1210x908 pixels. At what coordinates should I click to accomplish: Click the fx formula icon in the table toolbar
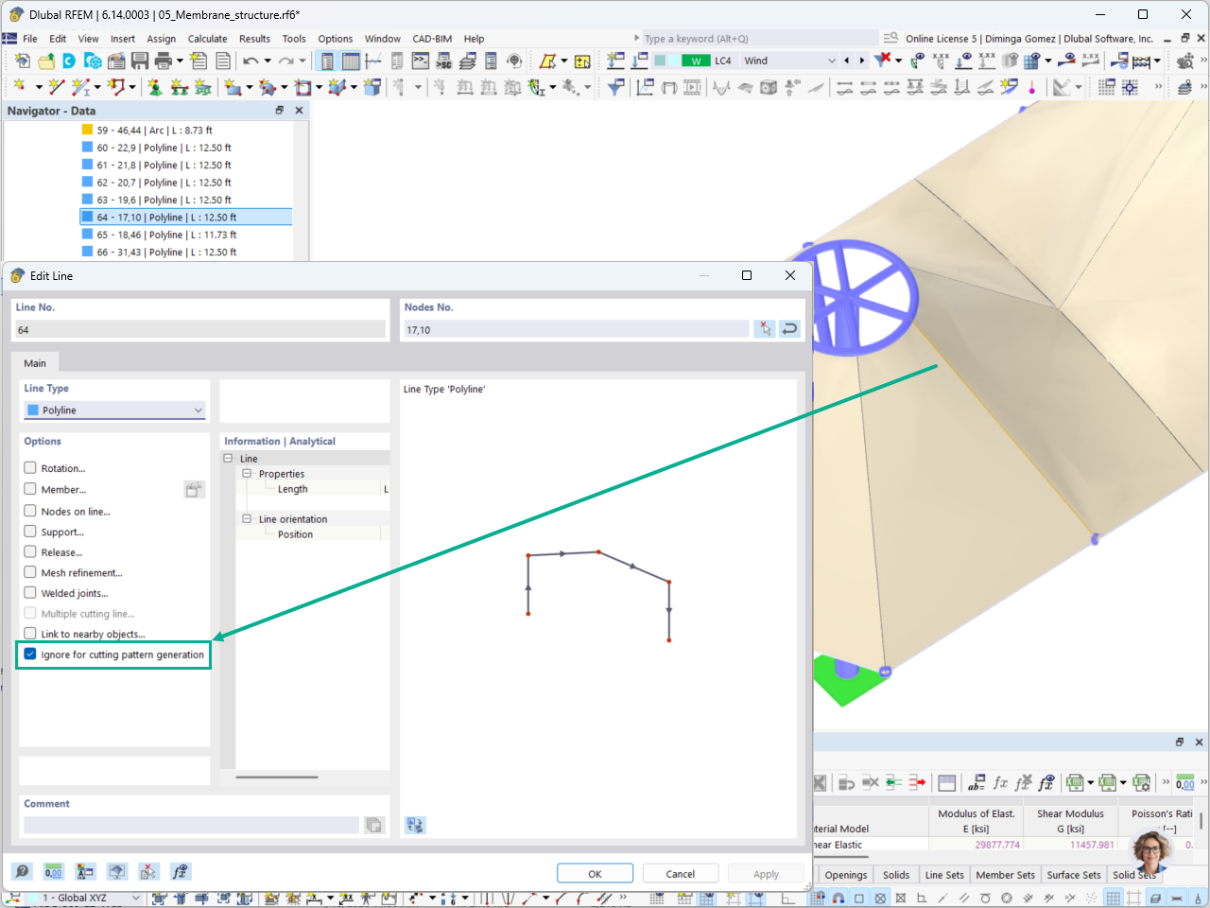1000,782
